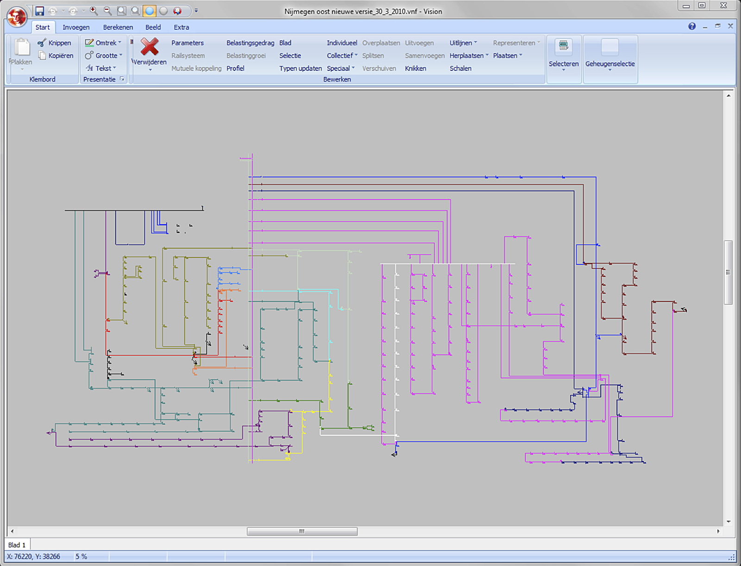Click the Parameters button

(x=187, y=43)
